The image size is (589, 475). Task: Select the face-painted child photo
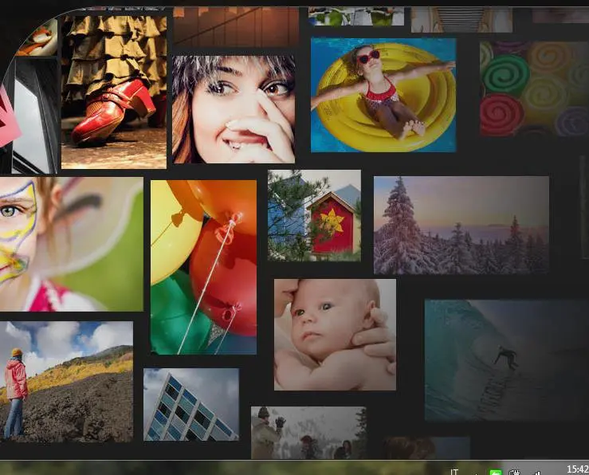(72, 244)
